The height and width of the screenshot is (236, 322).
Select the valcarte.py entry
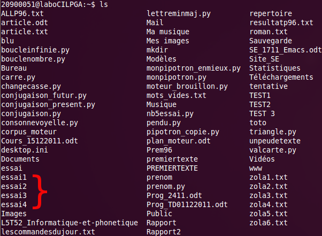(273, 150)
